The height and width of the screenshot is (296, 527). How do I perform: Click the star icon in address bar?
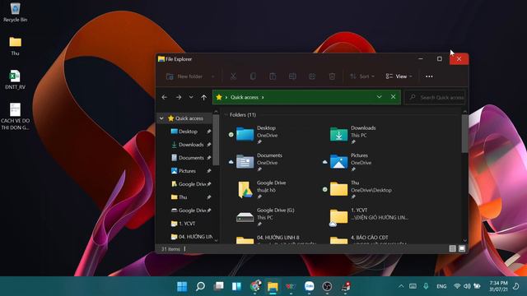219,97
